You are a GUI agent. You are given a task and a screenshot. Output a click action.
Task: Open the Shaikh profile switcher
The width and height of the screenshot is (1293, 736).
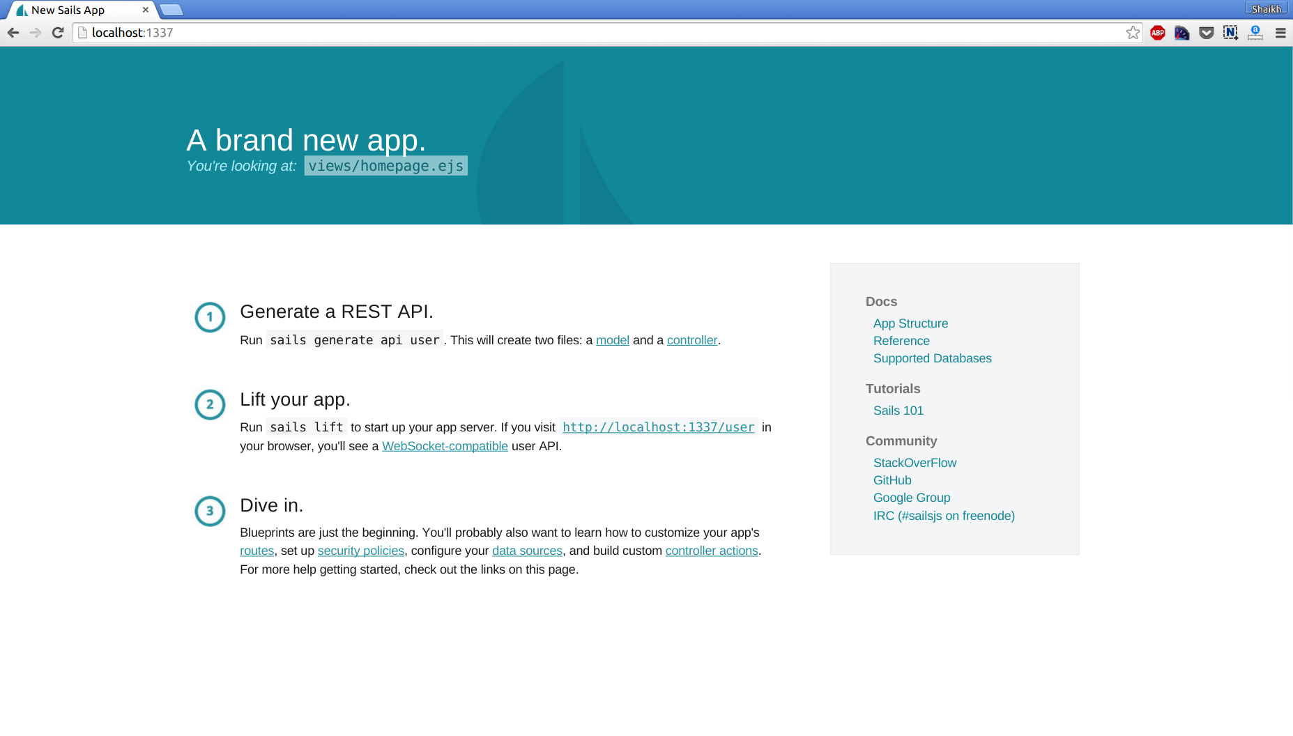[1266, 9]
